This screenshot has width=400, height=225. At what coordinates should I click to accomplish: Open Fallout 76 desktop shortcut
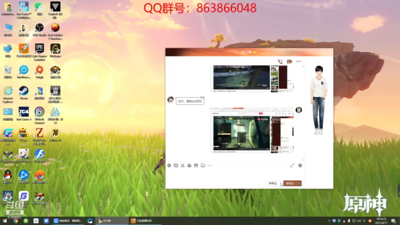point(55,135)
